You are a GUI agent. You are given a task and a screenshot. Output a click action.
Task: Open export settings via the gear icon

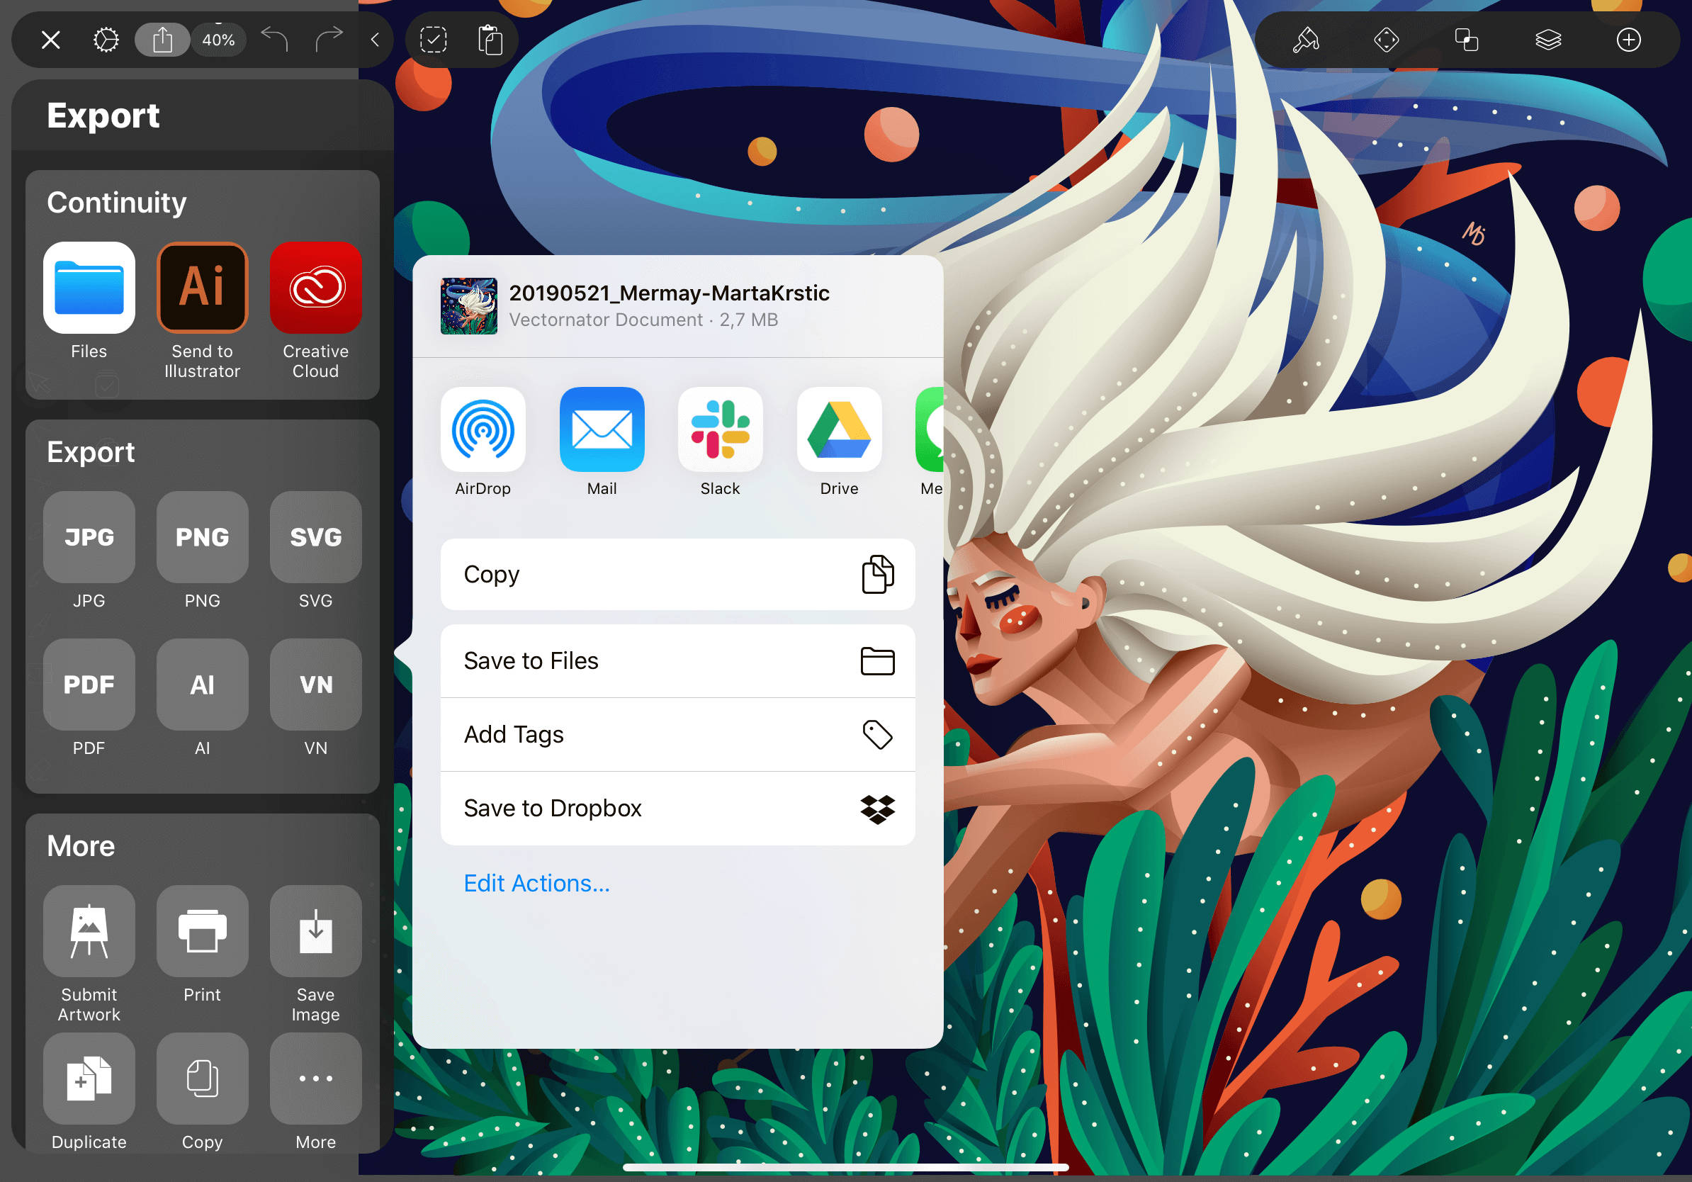[x=106, y=40]
